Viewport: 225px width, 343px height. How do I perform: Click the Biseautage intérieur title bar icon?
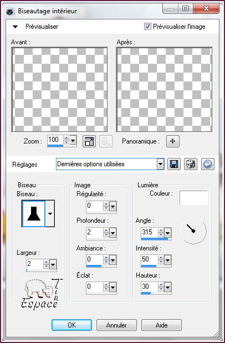pyautogui.click(x=10, y=11)
